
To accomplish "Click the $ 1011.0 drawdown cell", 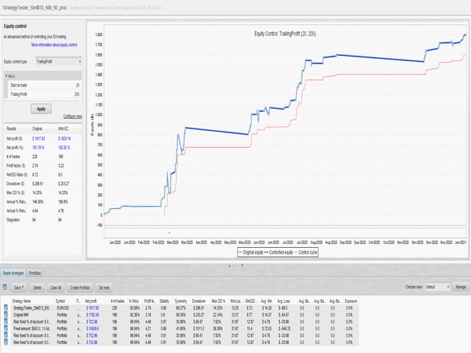I will 199,329.
